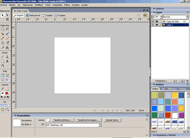Image resolution: width=190 pixels, height=138 pixels.
Task: Select the Zoom magnifier tool
Action: point(7,110)
